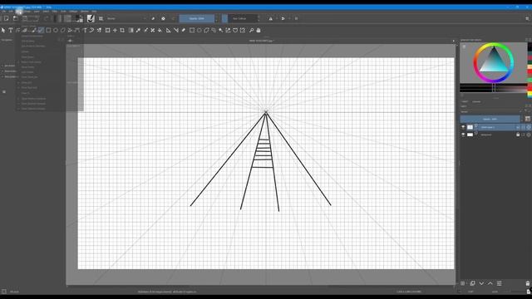Hide the top paint layer's eye
532x299 pixels.
pyautogui.click(x=463, y=127)
